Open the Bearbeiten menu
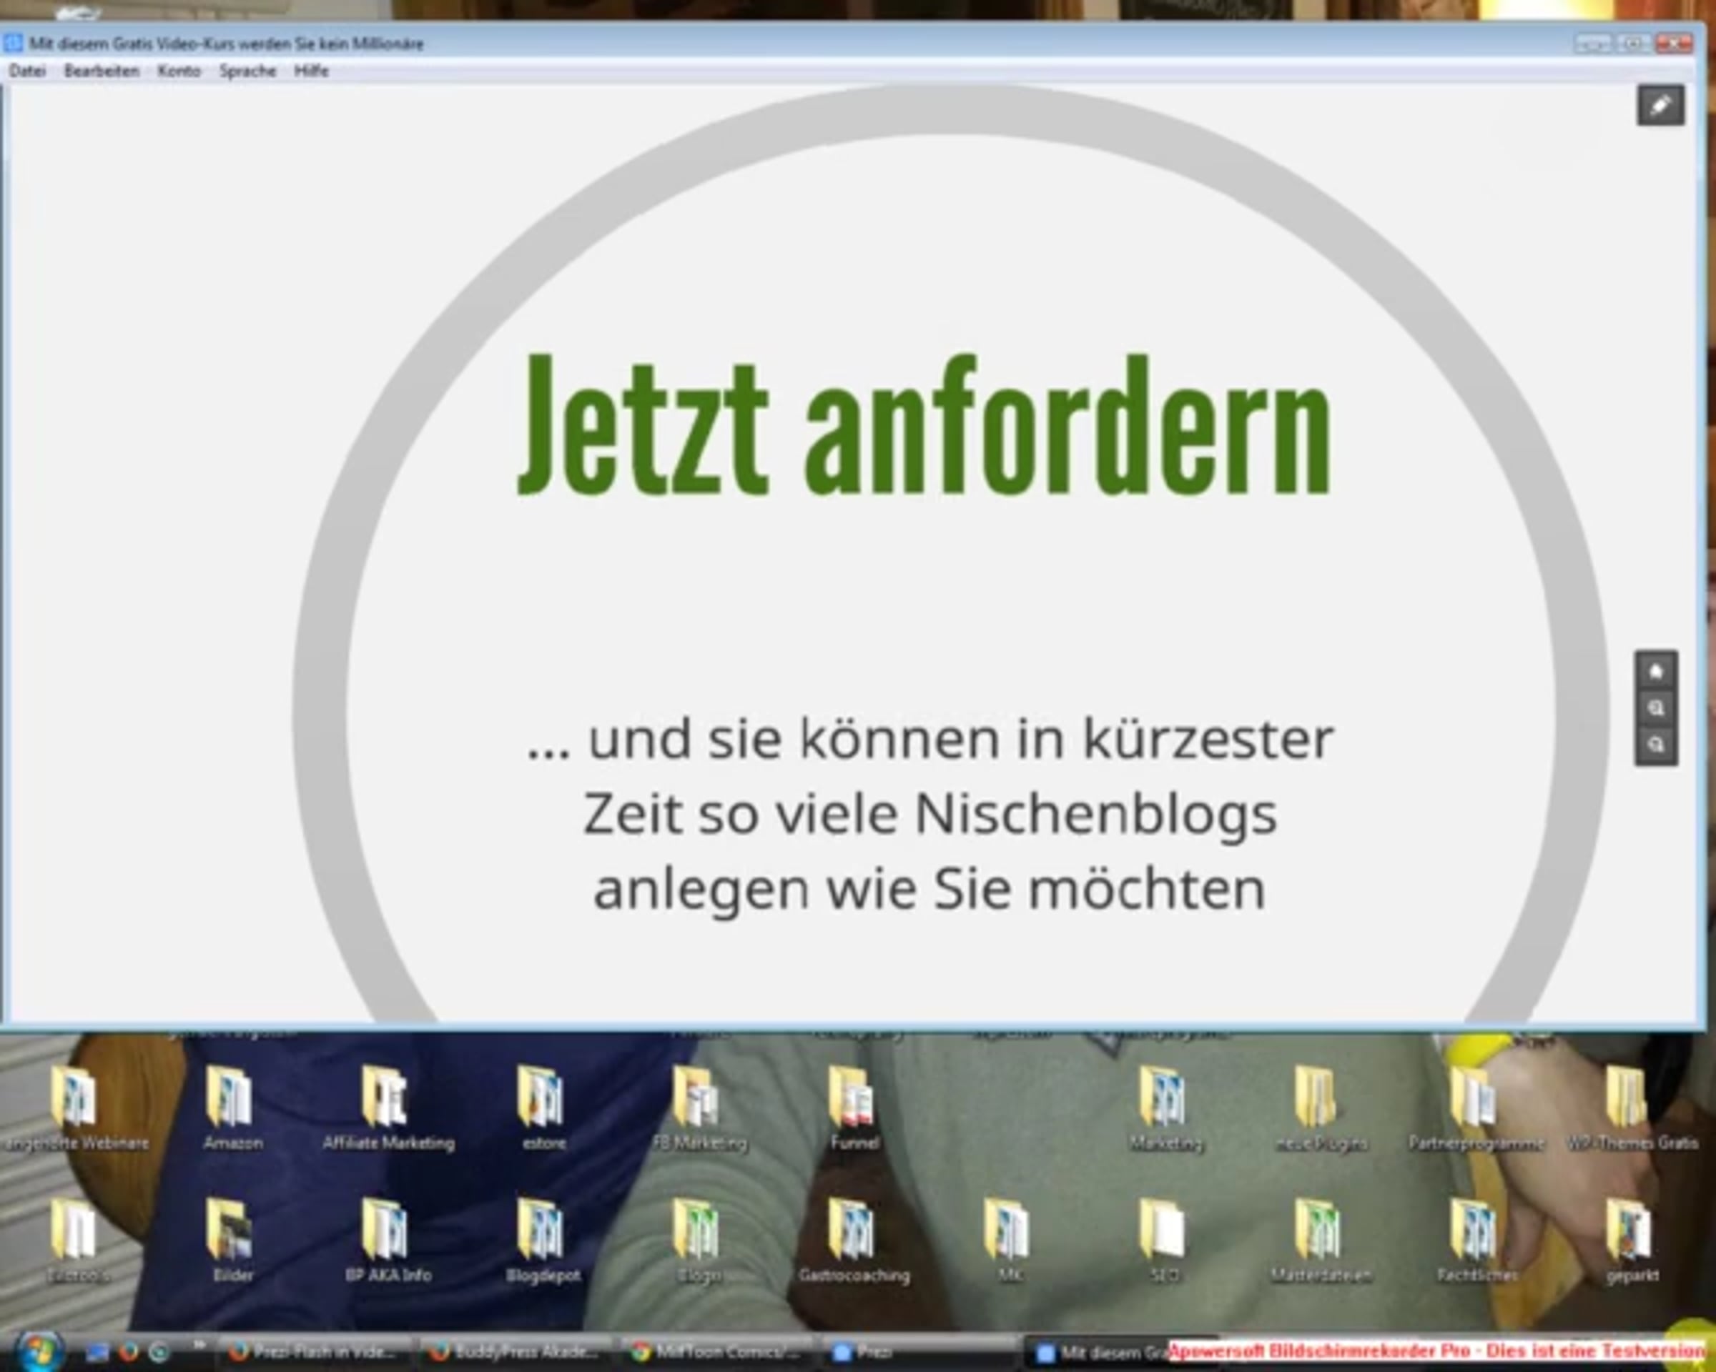Viewport: 1716px width, 1372px height. click(x=101, y=71)
